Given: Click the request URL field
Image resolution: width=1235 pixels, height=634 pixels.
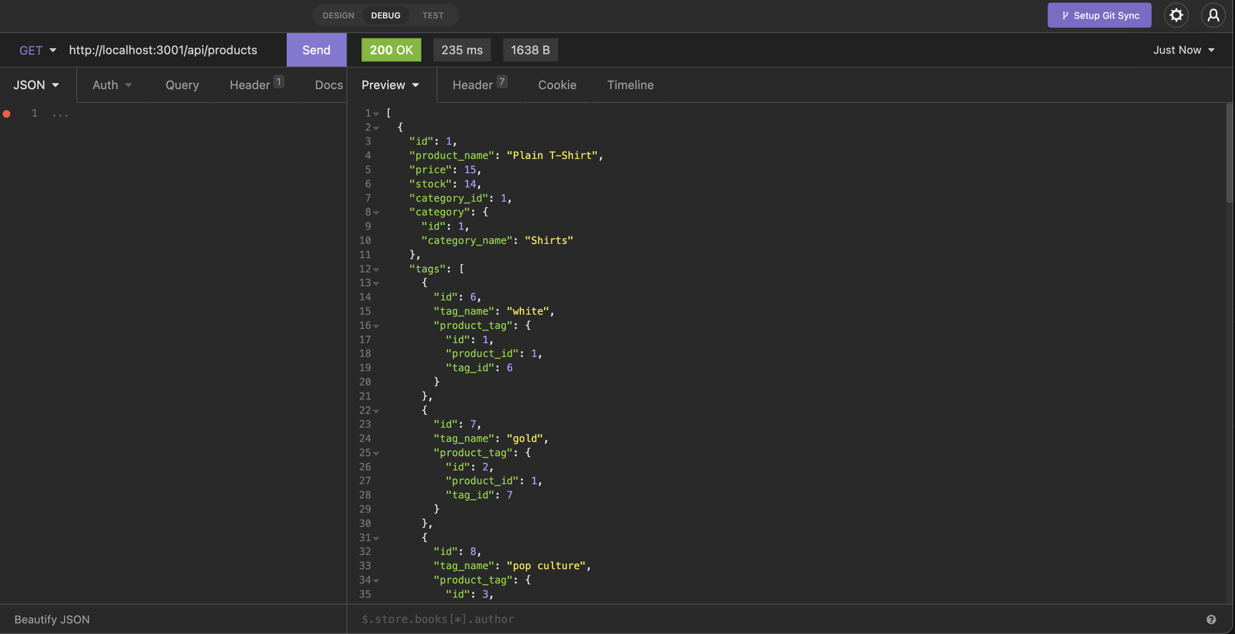Looking at the screenshot, I should click(175, 50).
